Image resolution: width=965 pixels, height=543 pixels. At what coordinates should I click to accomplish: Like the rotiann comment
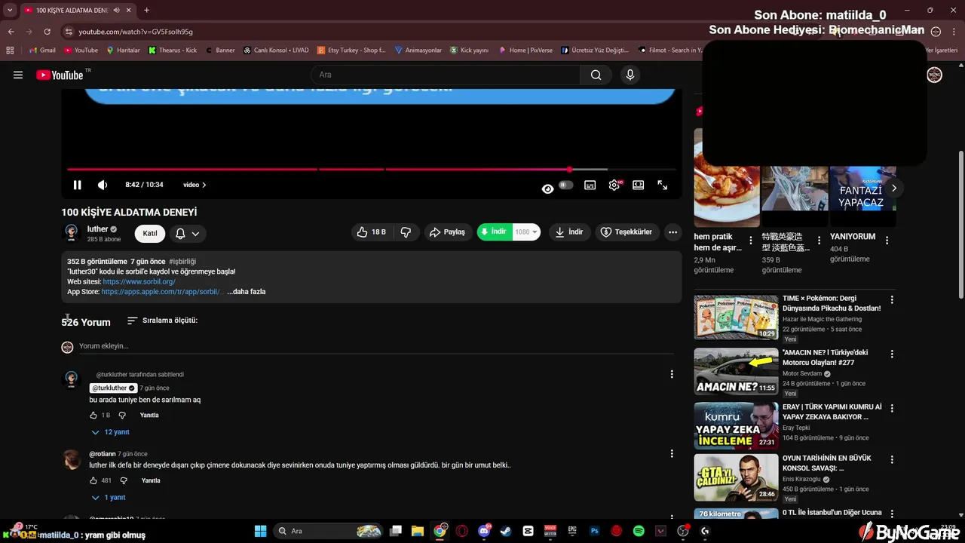93,480
